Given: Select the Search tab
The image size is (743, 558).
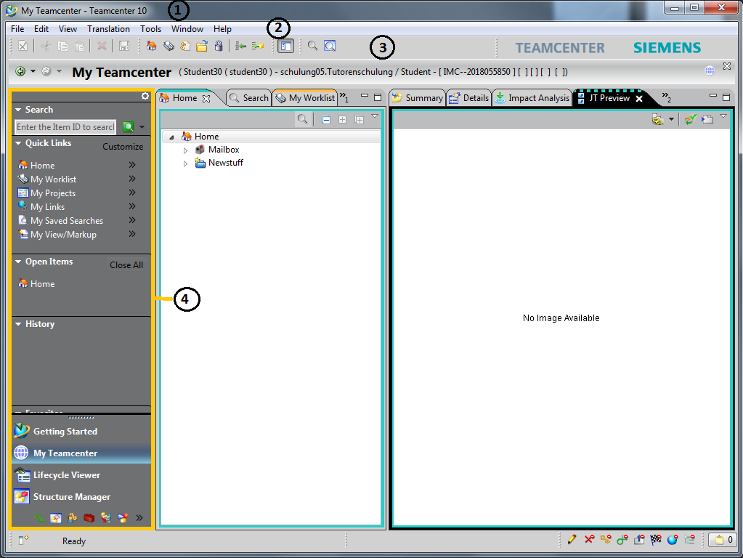Looking at the screenshot, I should click(249, 98).
